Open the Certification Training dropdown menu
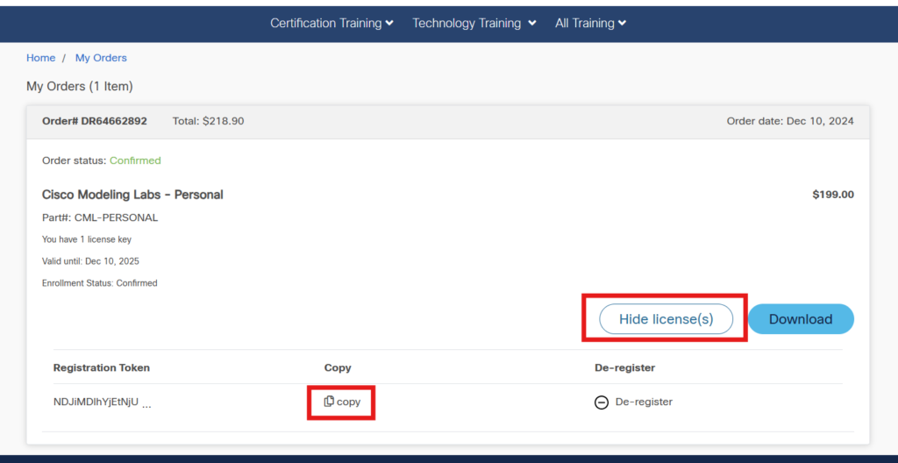Viewport: 898px width, 463px height. [331, 24]
